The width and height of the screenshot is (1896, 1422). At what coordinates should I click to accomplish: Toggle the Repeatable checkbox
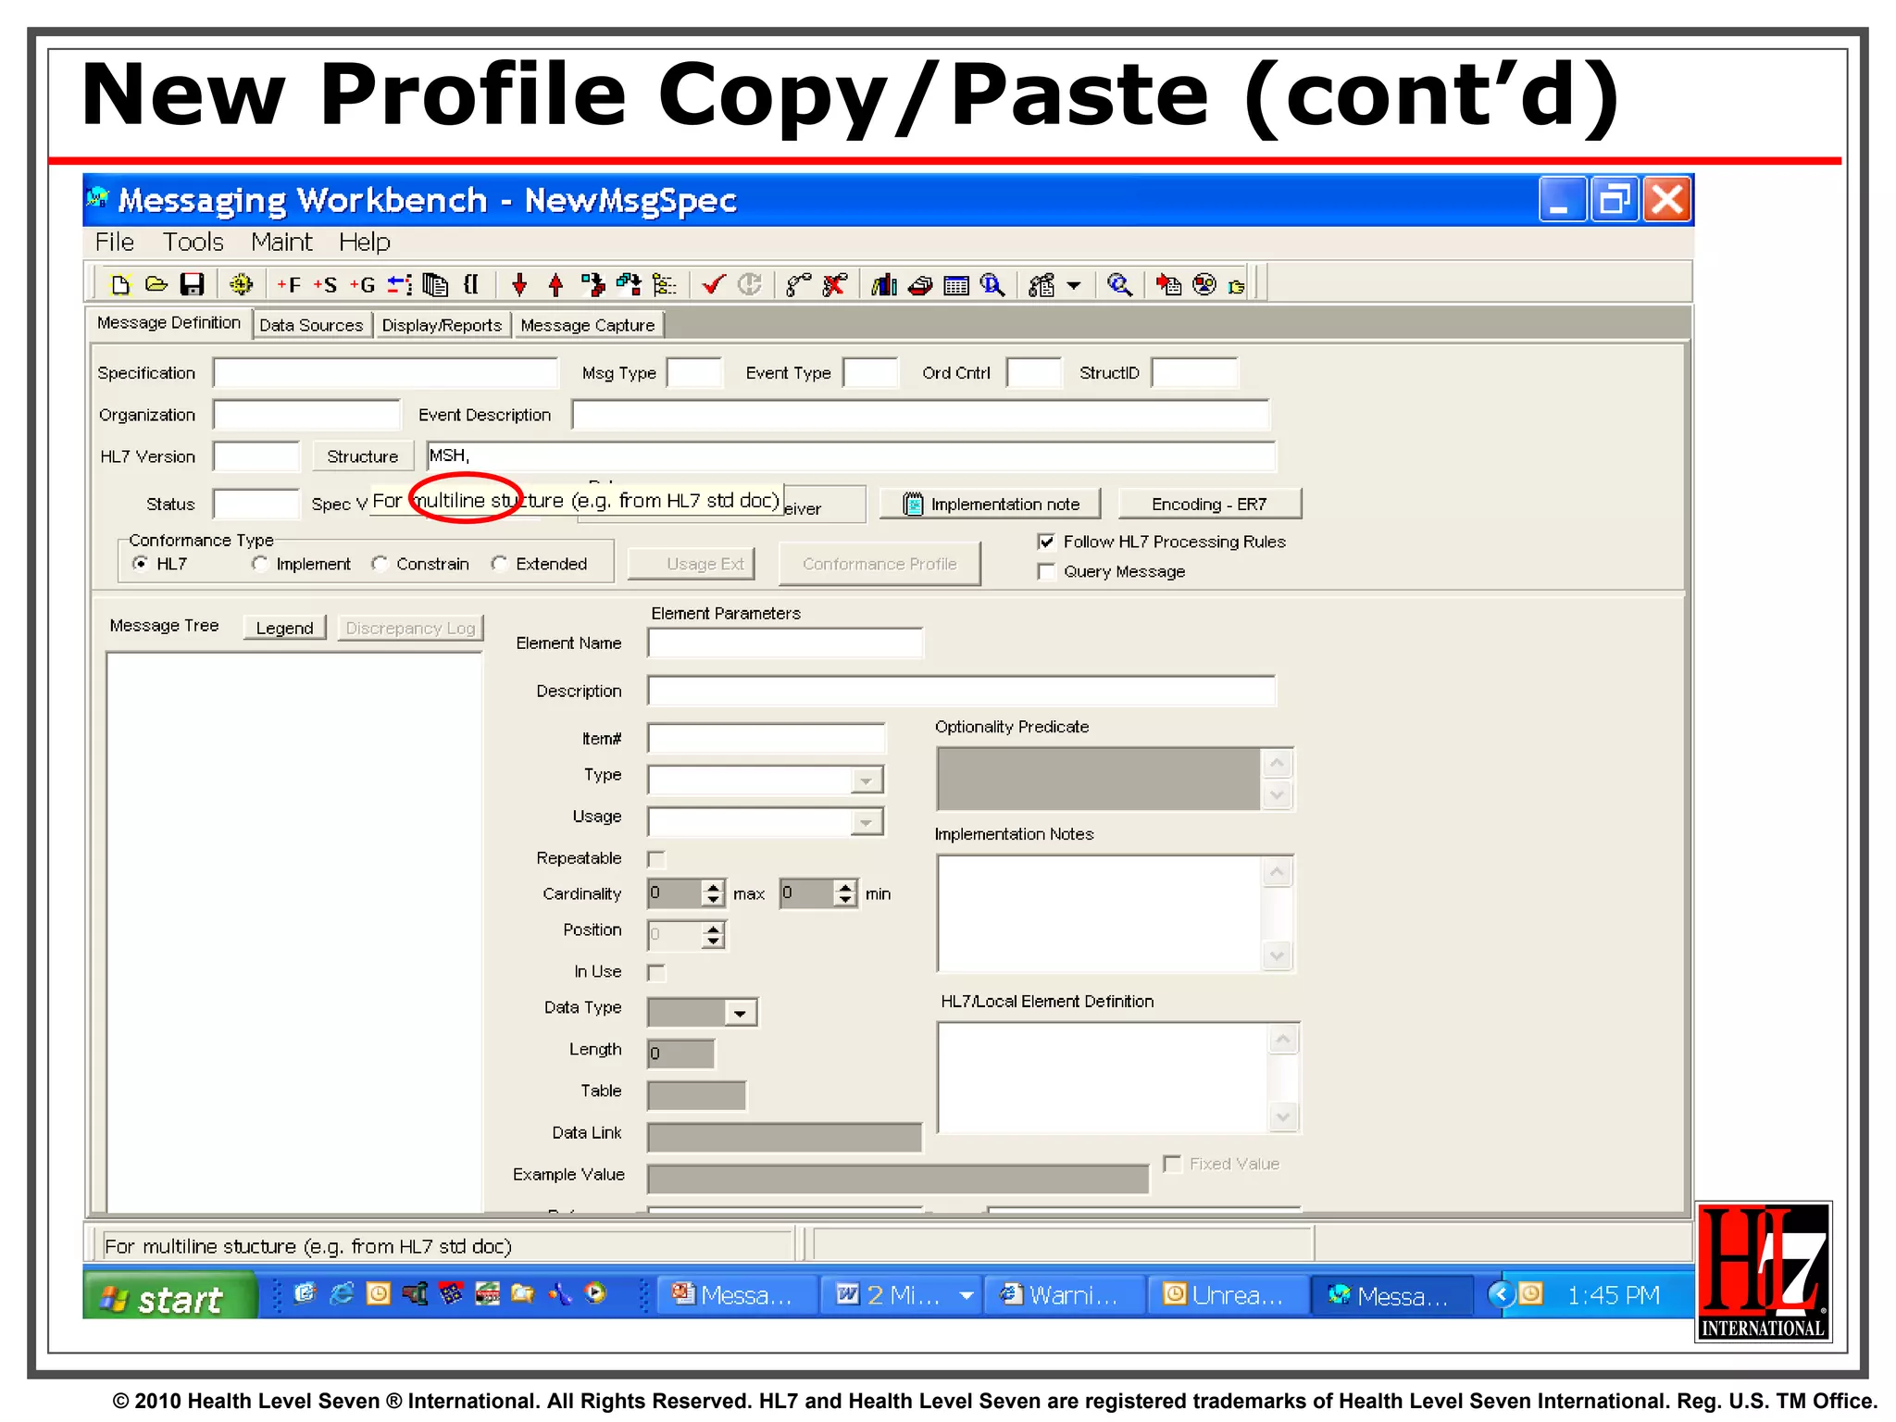656,859
